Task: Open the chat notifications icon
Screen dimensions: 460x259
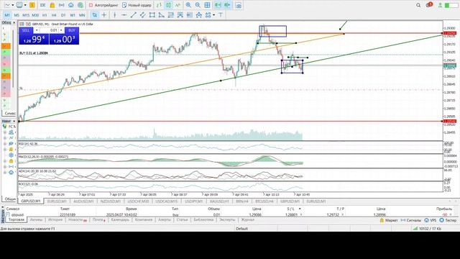Action: tap(429, 5)
